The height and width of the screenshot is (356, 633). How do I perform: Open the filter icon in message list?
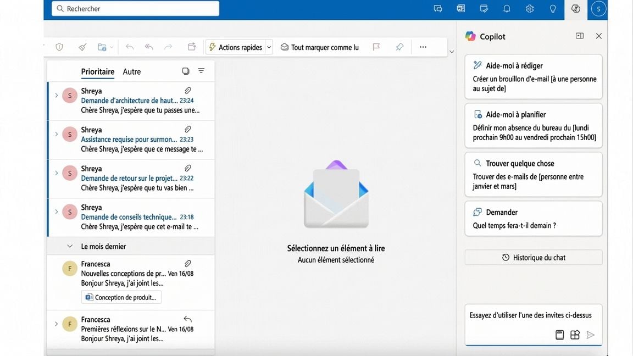pyautogui.click(x=201, y=71)
